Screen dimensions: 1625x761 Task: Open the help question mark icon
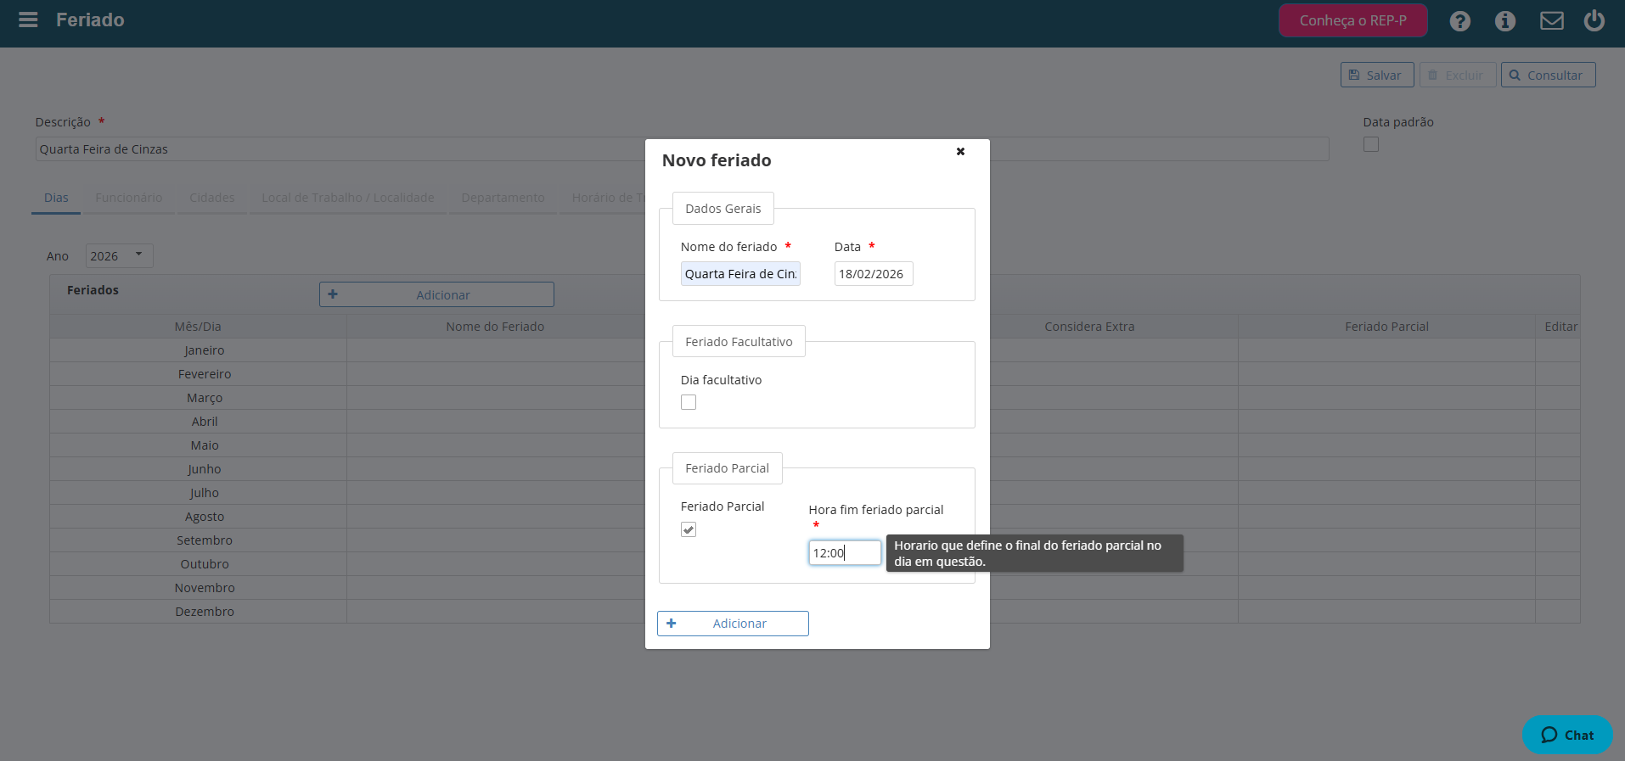1459,20
